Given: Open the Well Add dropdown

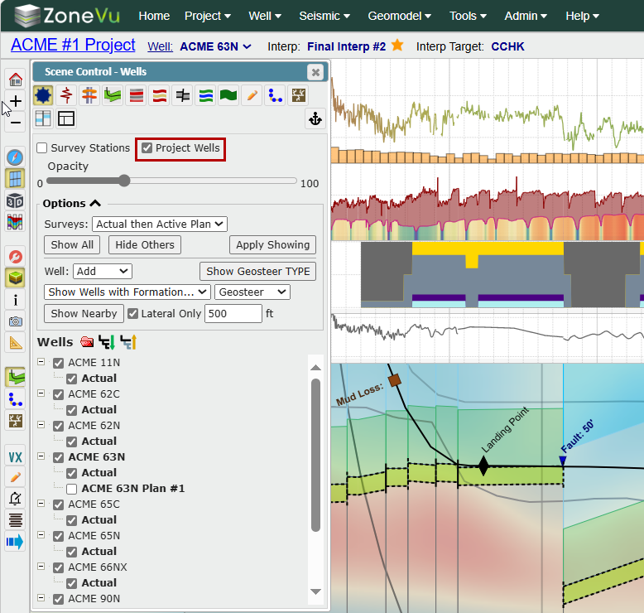Looking at the screenshot, I should coord(103,272).
